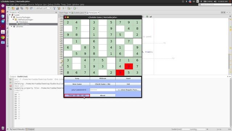Click New Game button
This screenshot has width=232, height=131.
pos(77,84)
